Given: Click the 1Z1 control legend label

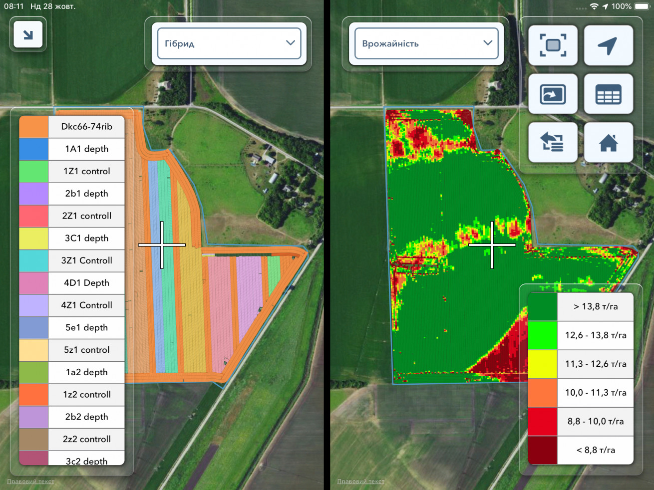Looking at the screenshot, I should pyautogui.click(x=86, y=171).
